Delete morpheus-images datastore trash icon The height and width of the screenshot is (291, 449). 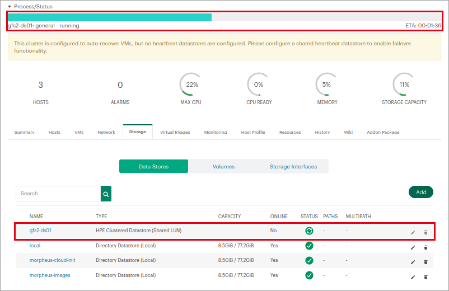[425, 277]
